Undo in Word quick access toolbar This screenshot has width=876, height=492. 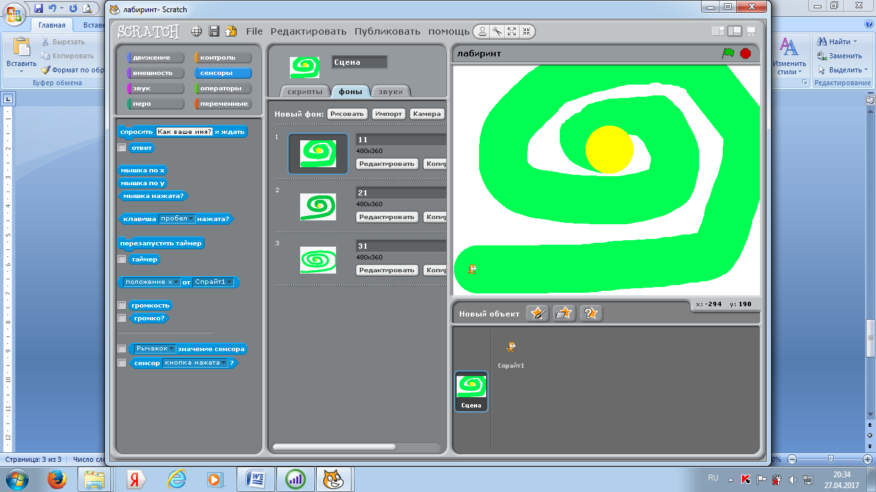(x=53, y=8)
